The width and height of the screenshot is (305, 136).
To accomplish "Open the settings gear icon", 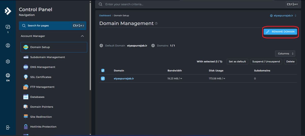I will pyautogui.click(x=8, y=62).
